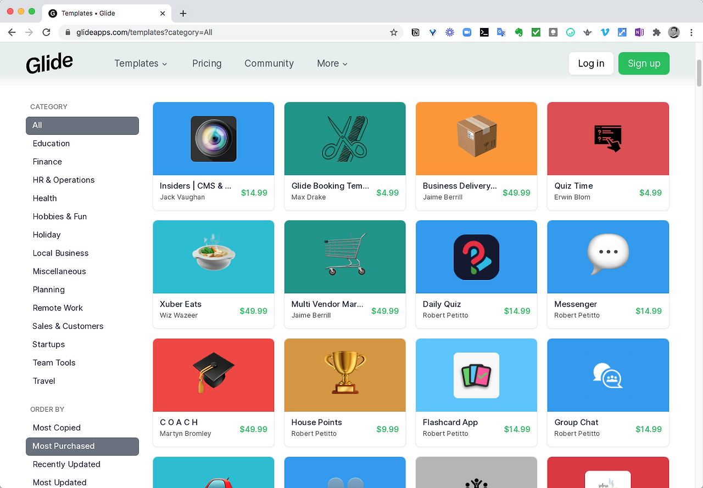Click the Chrome profile avatar

coord(674,32)
